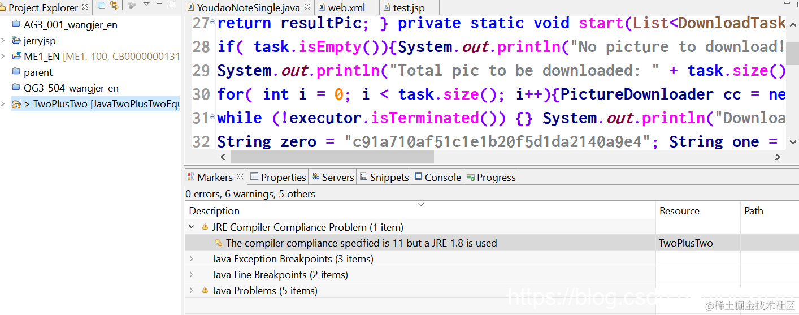Close the Markers view tab

240,176
